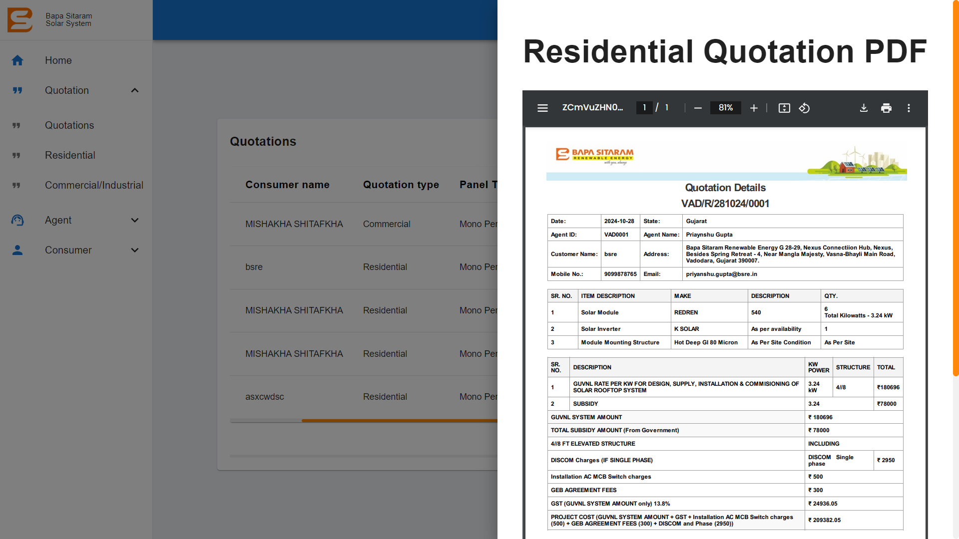Viewport: 959px width, 539px height.
Task: Collapse the Quotation menu section
Action: (134, 90)
